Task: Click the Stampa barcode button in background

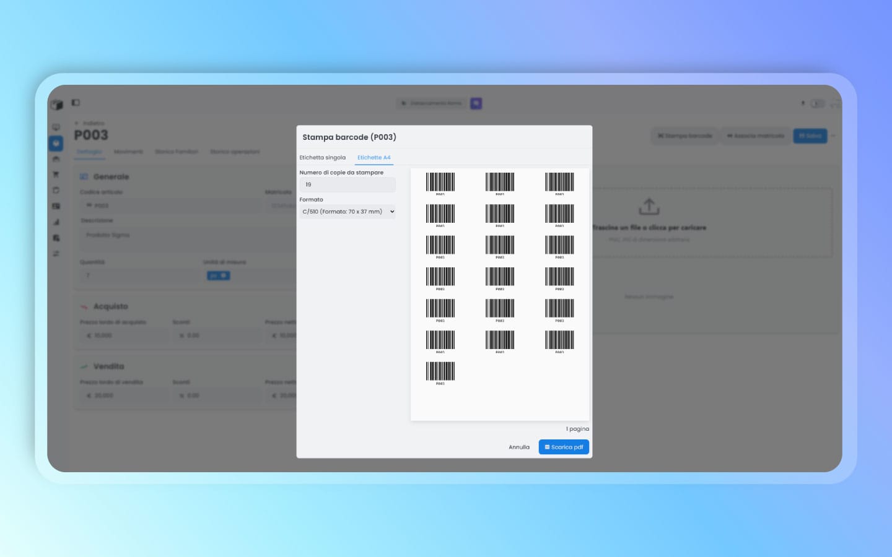Action: (x=684, y=136)
